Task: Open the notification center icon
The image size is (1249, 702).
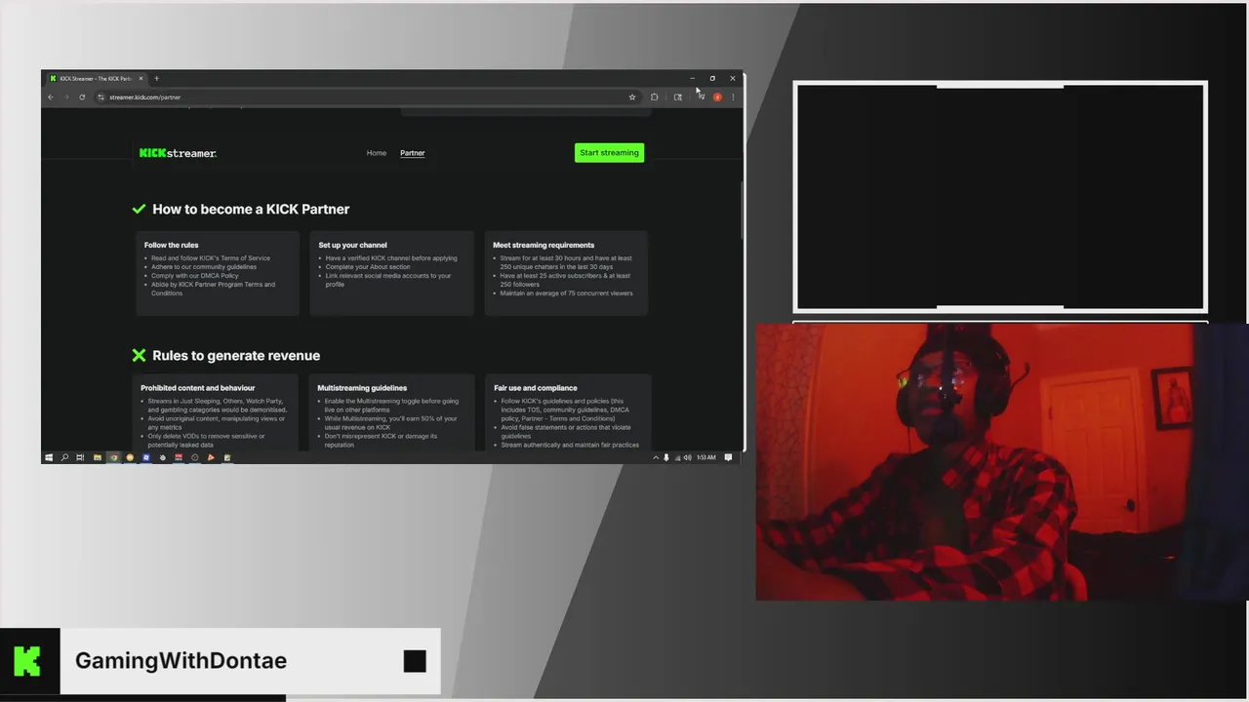Action: click(x=728, y=457)
